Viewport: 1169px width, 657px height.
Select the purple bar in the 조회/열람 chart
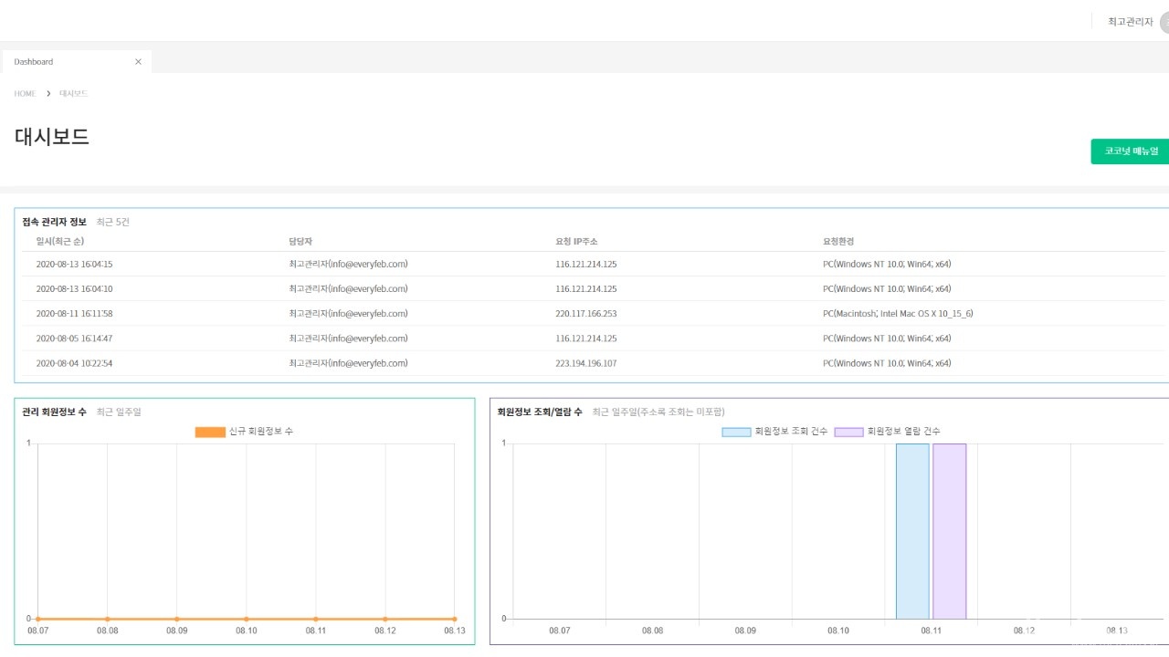[x=949, y=531]
